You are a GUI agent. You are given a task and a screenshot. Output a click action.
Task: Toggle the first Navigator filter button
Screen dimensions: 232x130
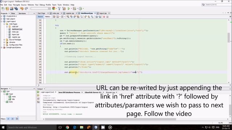(x=8, y=119)
